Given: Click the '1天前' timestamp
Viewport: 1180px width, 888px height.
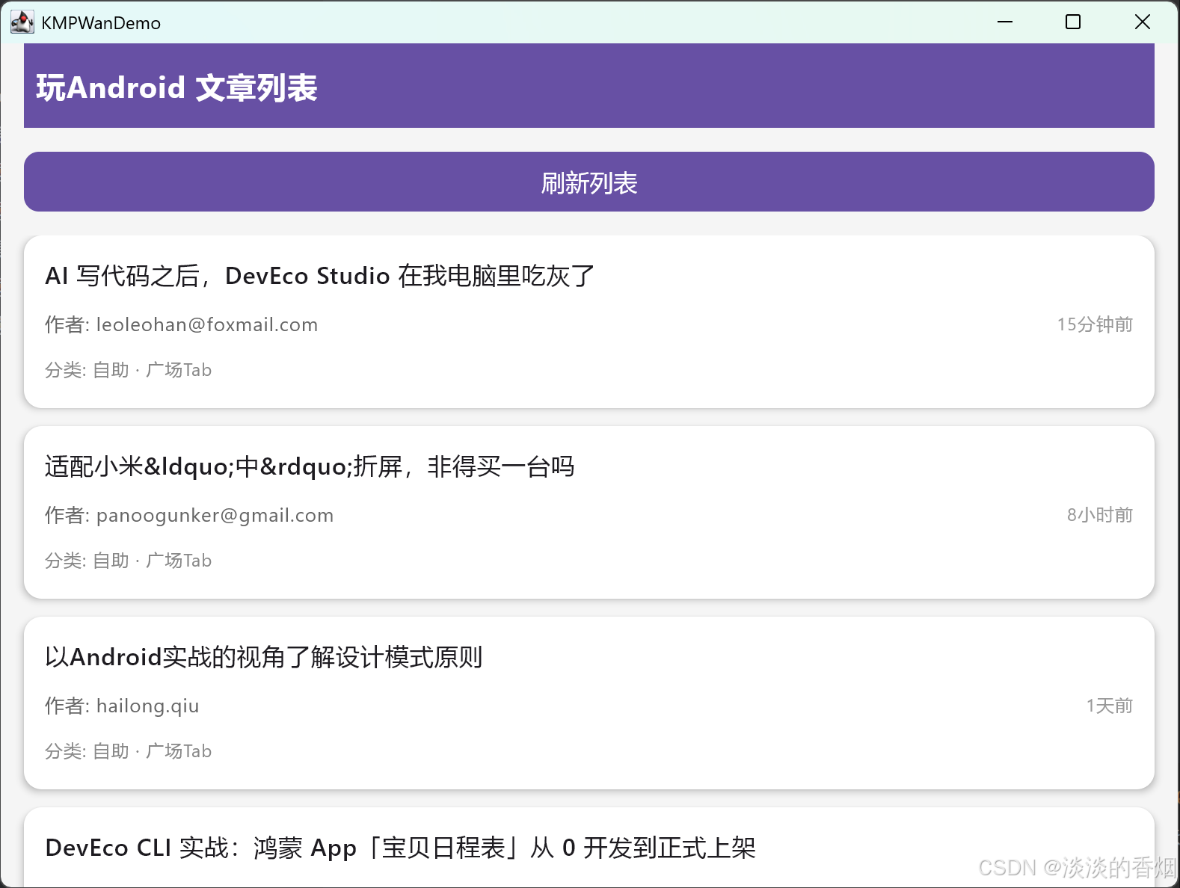Looking at the screenshot, I should pyautogui.click(x=1110, y=706).
